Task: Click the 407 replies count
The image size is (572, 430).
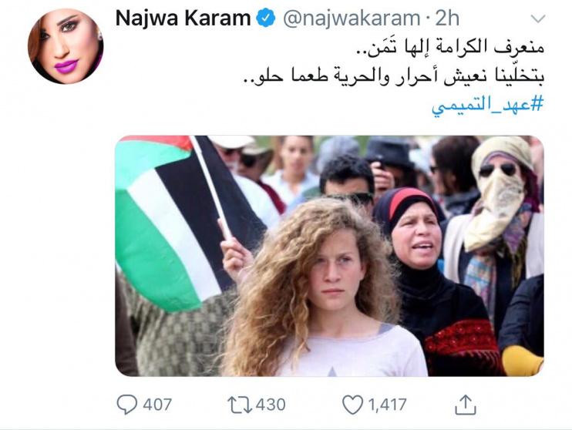Action: (157, 405)
